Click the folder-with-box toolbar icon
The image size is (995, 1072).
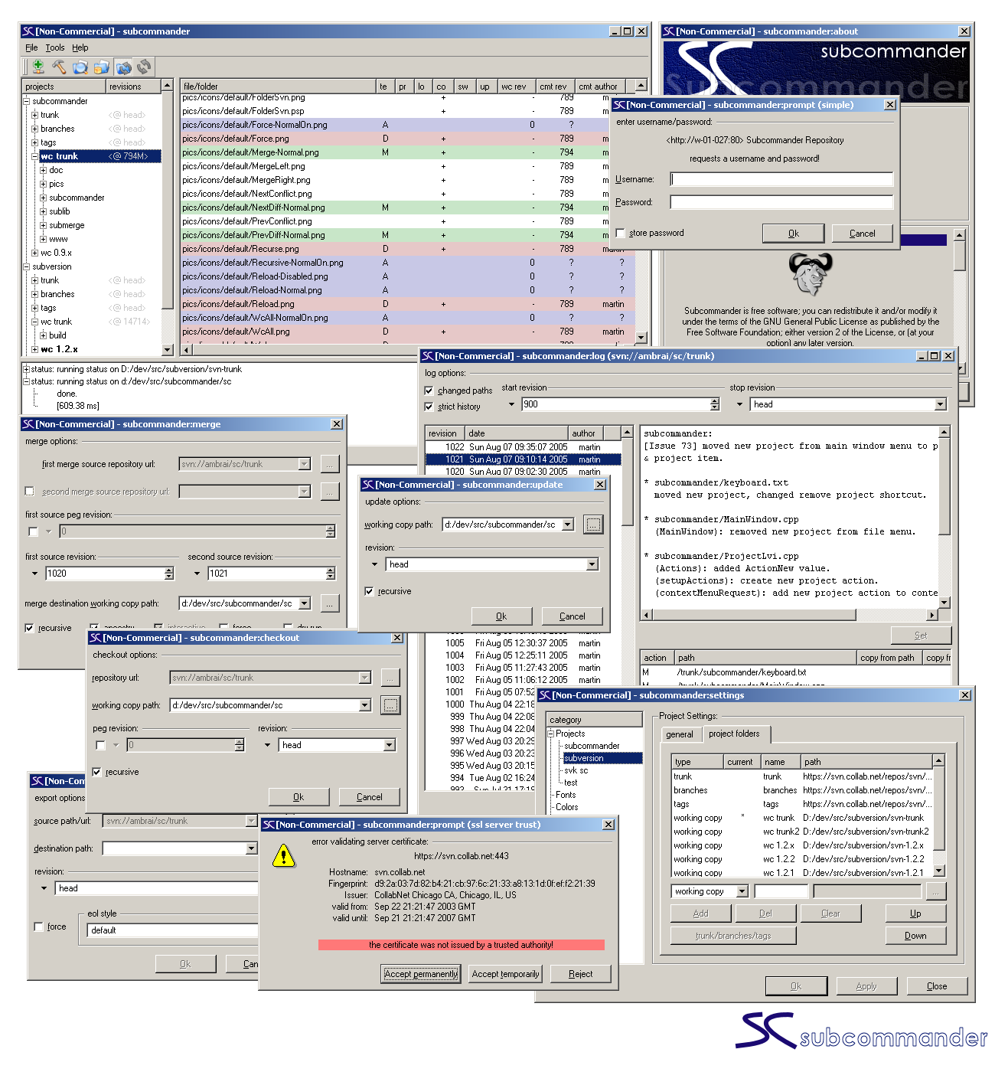tap(101, 67)
